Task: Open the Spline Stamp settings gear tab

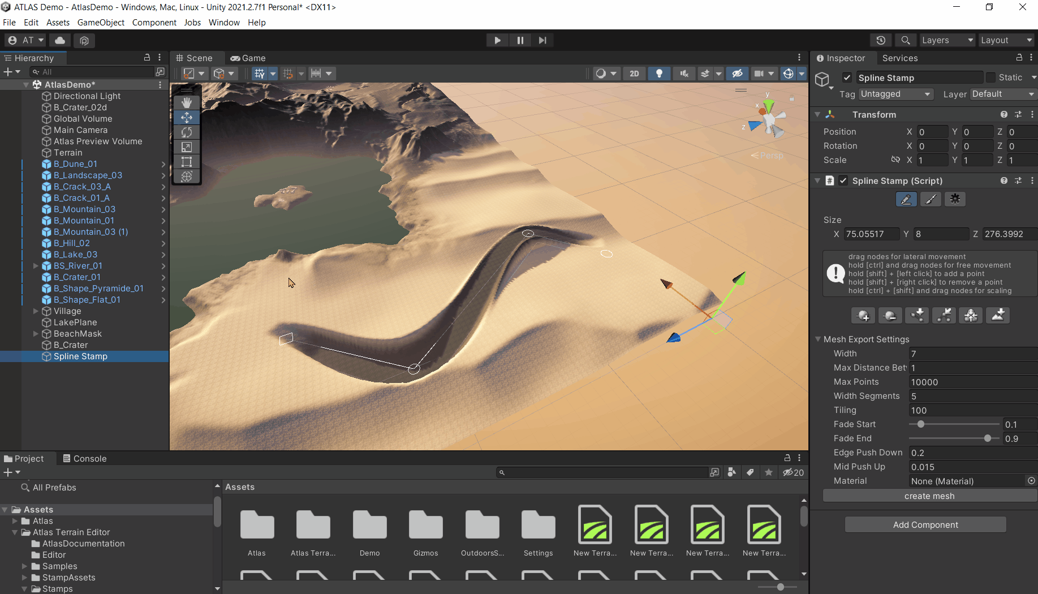Action: pos(955,199)
